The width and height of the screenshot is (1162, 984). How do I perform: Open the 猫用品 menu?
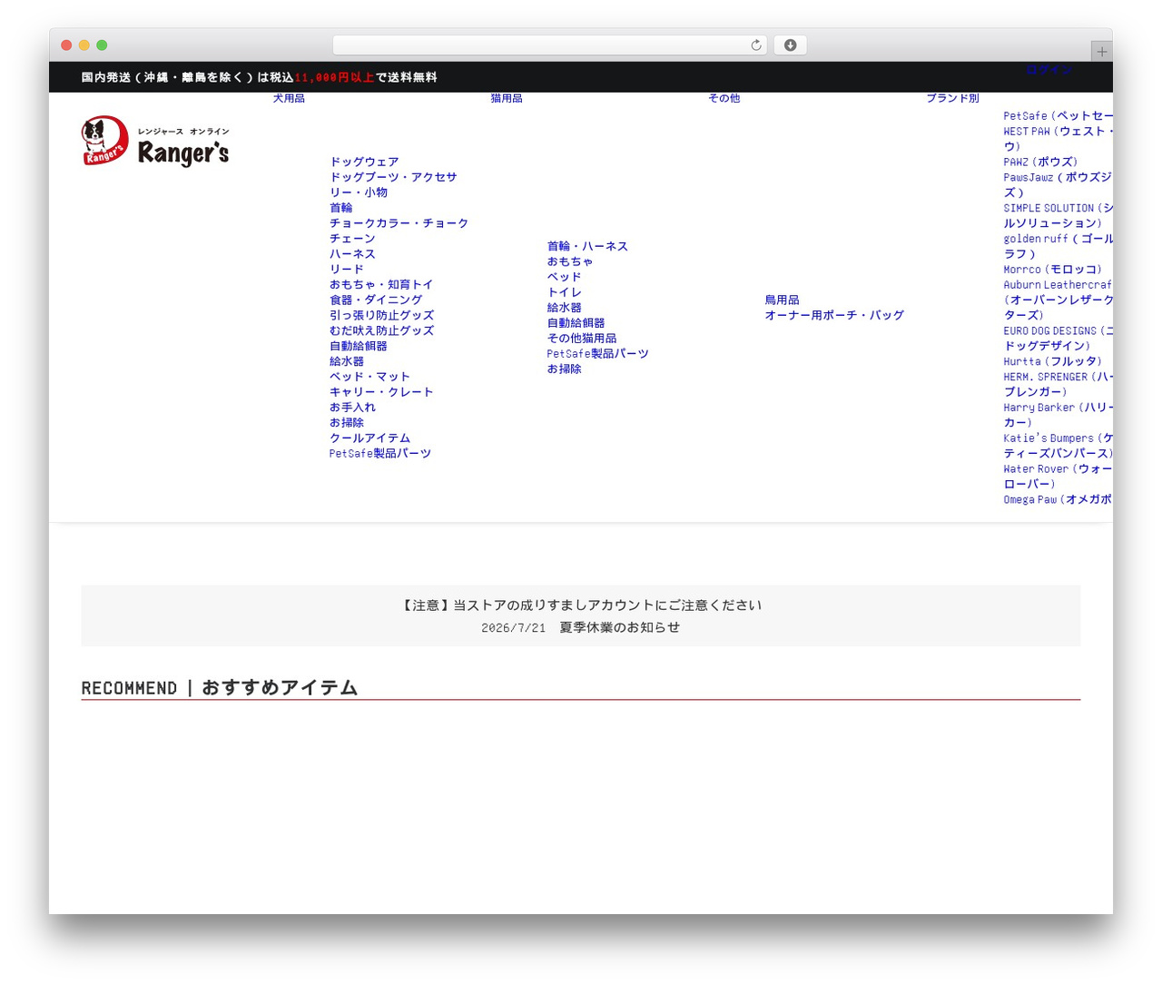(x=507, y=98)
